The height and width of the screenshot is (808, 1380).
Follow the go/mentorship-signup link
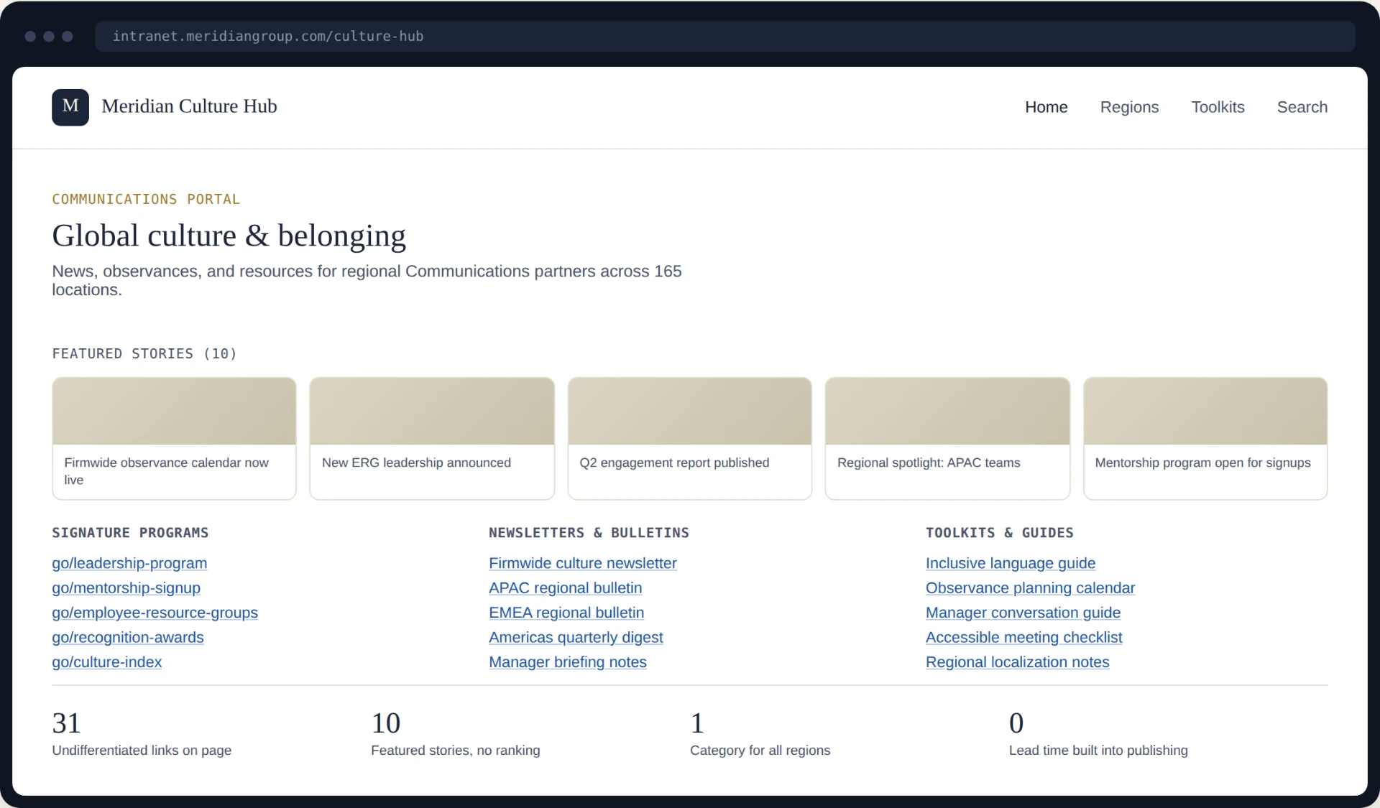pyautogui.click(x=126, y=588)
